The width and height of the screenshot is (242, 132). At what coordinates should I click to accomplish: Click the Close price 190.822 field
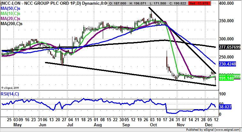pyautogui.click(x=183, y=3)
